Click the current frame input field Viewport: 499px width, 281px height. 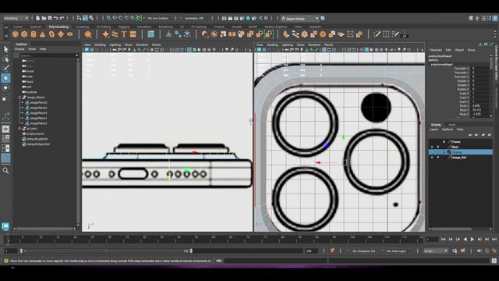click(432, 240)
